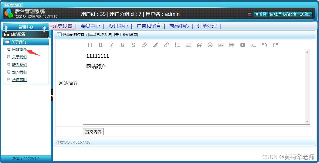Image resolution: width=319 pixels, height=163 pixels.
Task: Open the 关于我们 sidebar link
Action: pyautogui.click(x=19, y=57)
